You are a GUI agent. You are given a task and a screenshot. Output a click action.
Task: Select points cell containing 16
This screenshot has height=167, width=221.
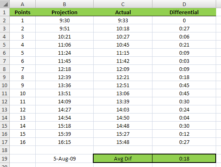pyautogui.click(x=22, y=142)
